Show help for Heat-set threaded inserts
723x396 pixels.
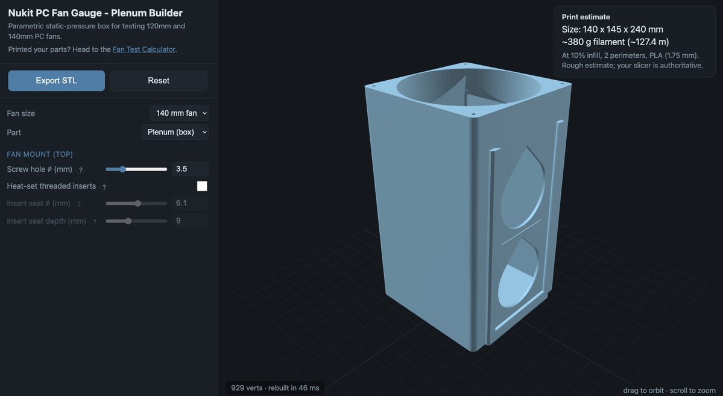pos(104,187)
